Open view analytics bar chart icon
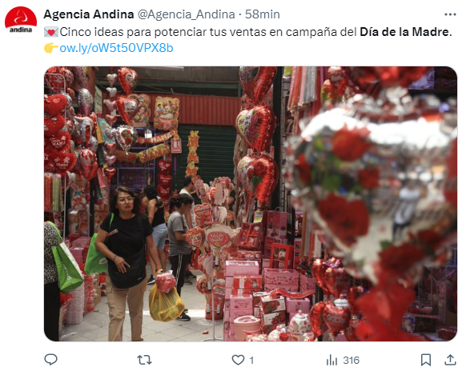 pyautogui.click(x=331, y=360)
